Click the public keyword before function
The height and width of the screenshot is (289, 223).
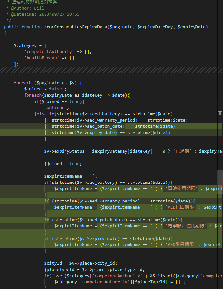(x=11, y=27)
